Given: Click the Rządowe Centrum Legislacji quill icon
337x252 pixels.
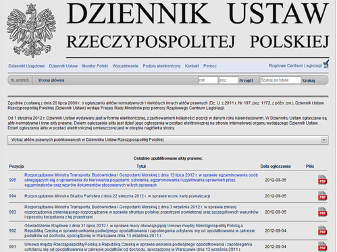Looking at the screenshot, I should coord(326,64).
